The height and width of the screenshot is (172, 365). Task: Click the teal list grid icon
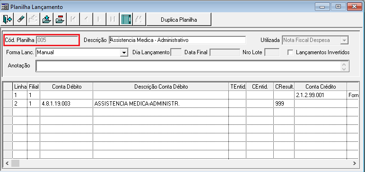[126, 19]
